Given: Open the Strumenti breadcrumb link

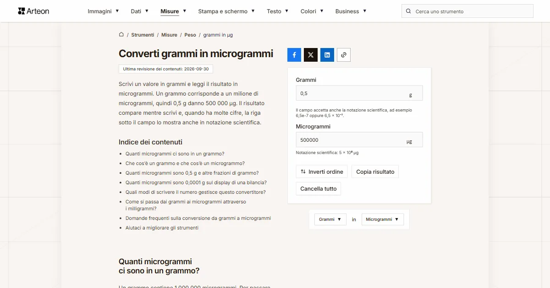Looking at the screenshot, I should 143,35.
